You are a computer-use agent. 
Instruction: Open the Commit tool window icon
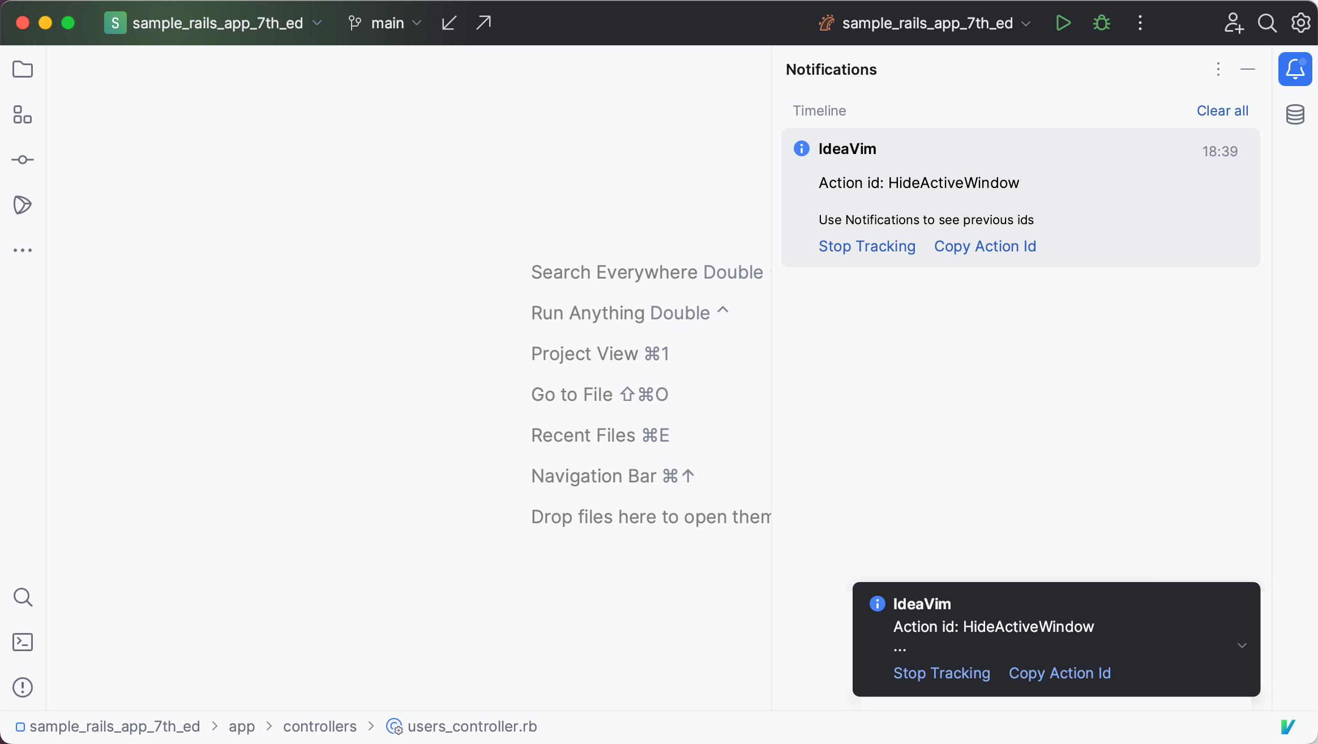[23, 160]
